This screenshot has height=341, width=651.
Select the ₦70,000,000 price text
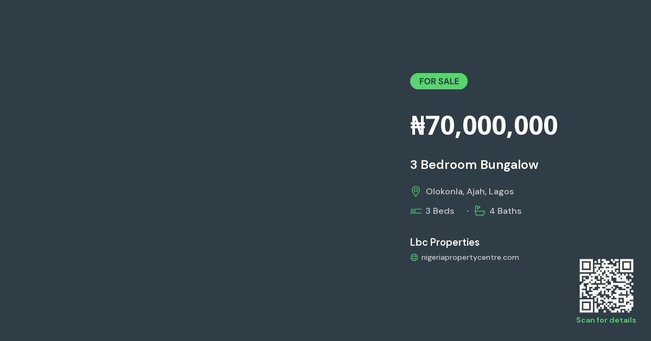pyautogui.click(x=484, y=126)
